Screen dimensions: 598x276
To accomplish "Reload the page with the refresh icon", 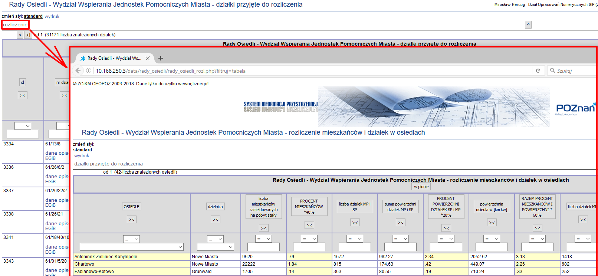I will point(538,70).
